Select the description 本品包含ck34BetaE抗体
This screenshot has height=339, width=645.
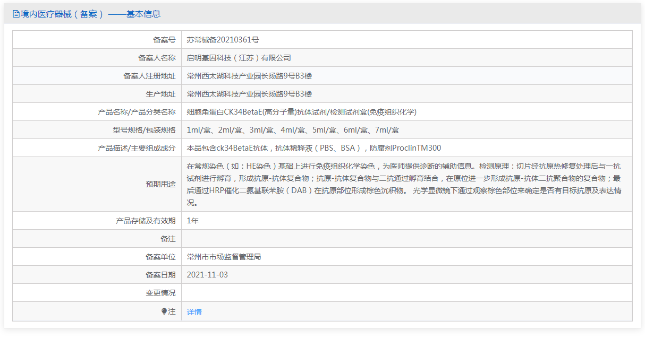click(x=314, y=148)
